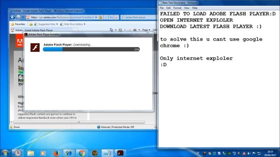Click the Flash Player logo in installer
The width and height of the screenshot is (280, 157).
pos(35,48)
